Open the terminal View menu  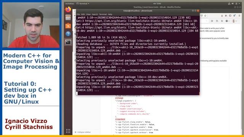88,14
